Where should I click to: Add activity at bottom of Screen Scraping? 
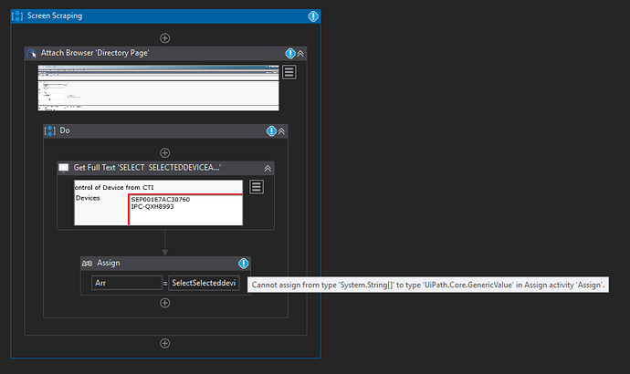point(164,344)
